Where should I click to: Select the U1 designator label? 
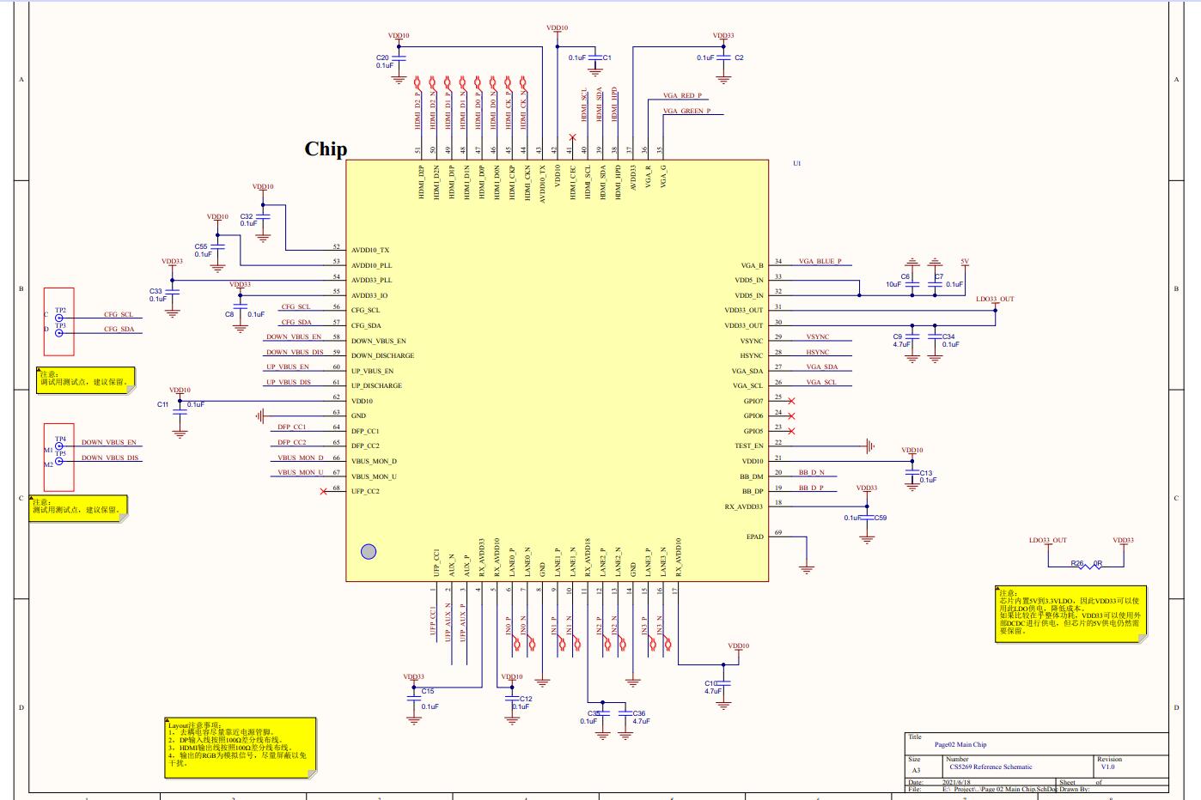pyautogui.click(x=796, y=163)
